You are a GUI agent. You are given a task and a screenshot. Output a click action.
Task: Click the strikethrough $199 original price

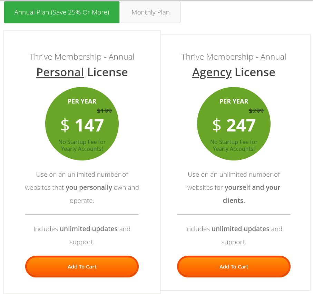[x=104, y=111]
